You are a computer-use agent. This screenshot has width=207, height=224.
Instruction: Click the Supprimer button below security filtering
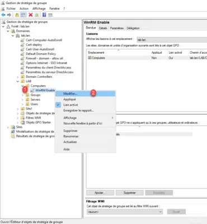click(x=130, y=193)
